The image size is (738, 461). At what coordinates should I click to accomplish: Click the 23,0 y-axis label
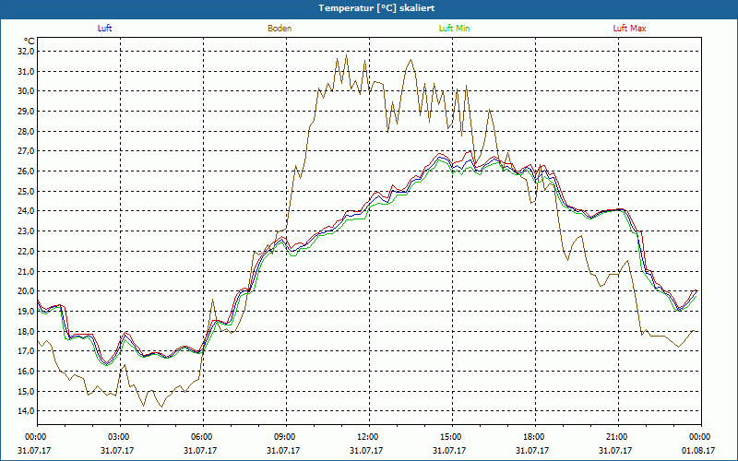coord(26,231)
